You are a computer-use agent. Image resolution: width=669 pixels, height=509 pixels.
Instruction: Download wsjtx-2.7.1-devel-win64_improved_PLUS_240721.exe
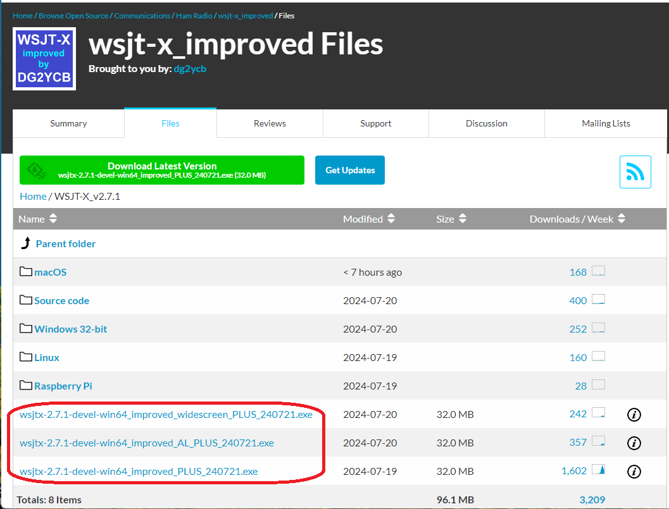click(139, 472)
